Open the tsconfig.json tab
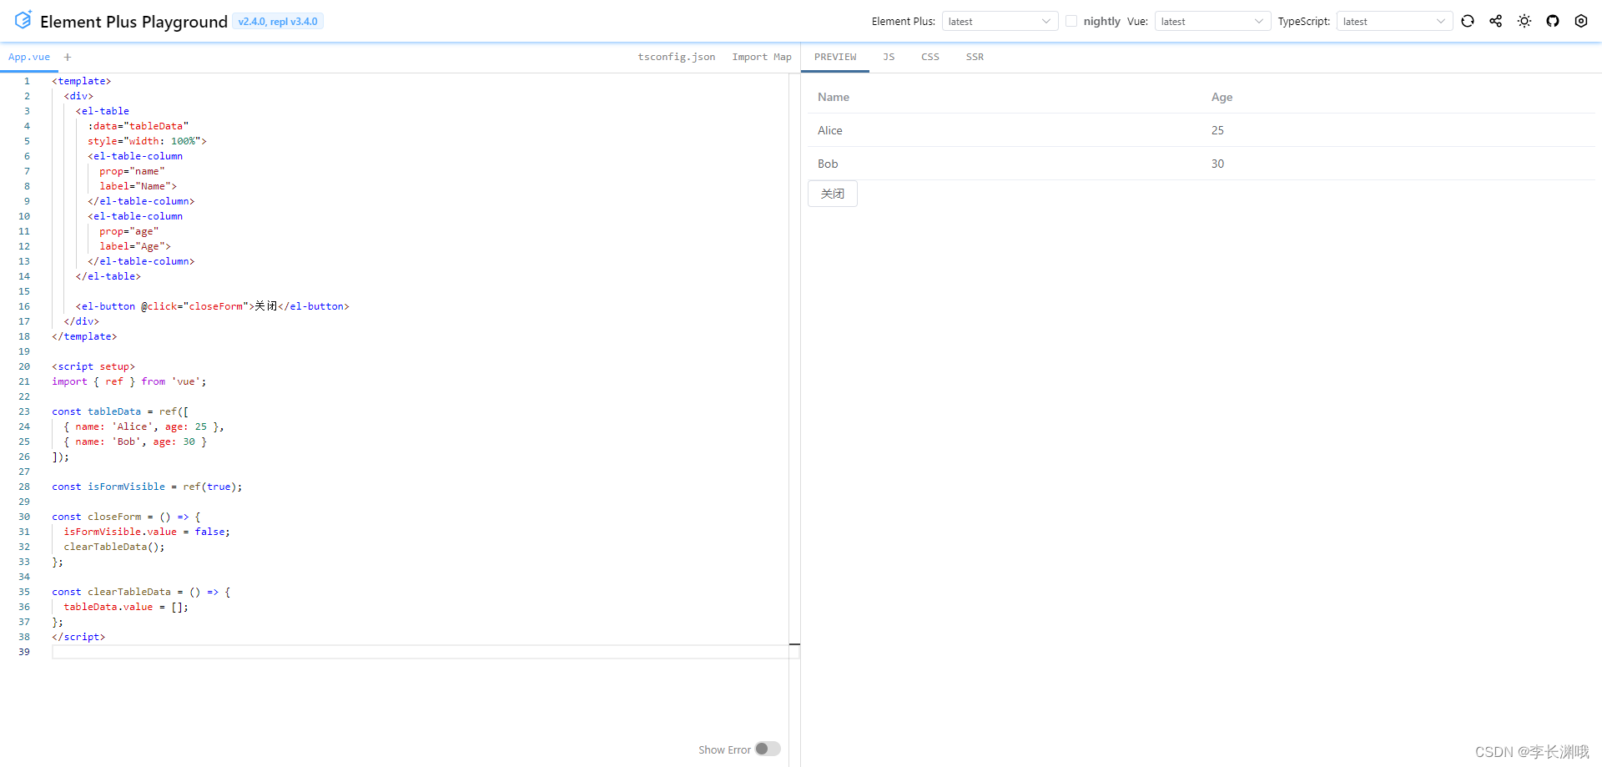Viewport: 1602px width, 767px height. click(676, 57)
